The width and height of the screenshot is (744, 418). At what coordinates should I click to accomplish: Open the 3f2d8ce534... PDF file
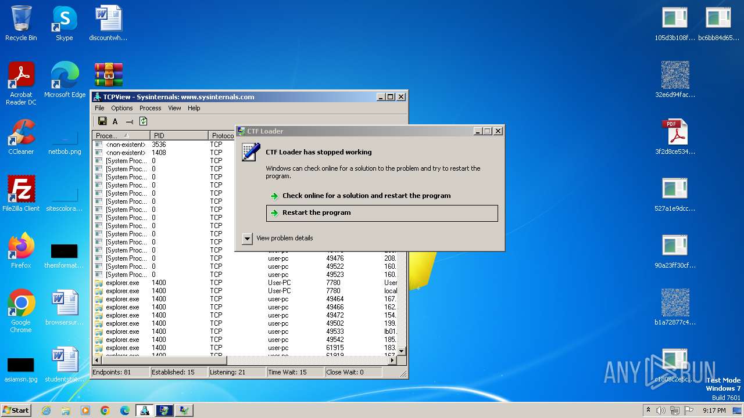[675, 137]
